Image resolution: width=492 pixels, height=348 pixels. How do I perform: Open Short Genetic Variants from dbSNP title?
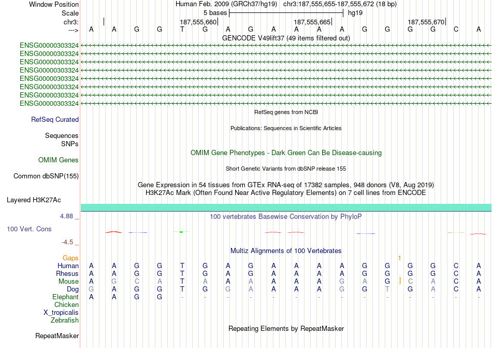pyautogui.click(x=286, y=169)
